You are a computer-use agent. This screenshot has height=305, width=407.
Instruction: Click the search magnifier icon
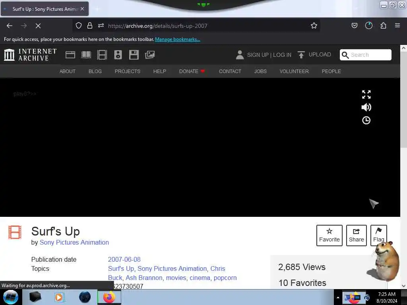tap(345, 55)
